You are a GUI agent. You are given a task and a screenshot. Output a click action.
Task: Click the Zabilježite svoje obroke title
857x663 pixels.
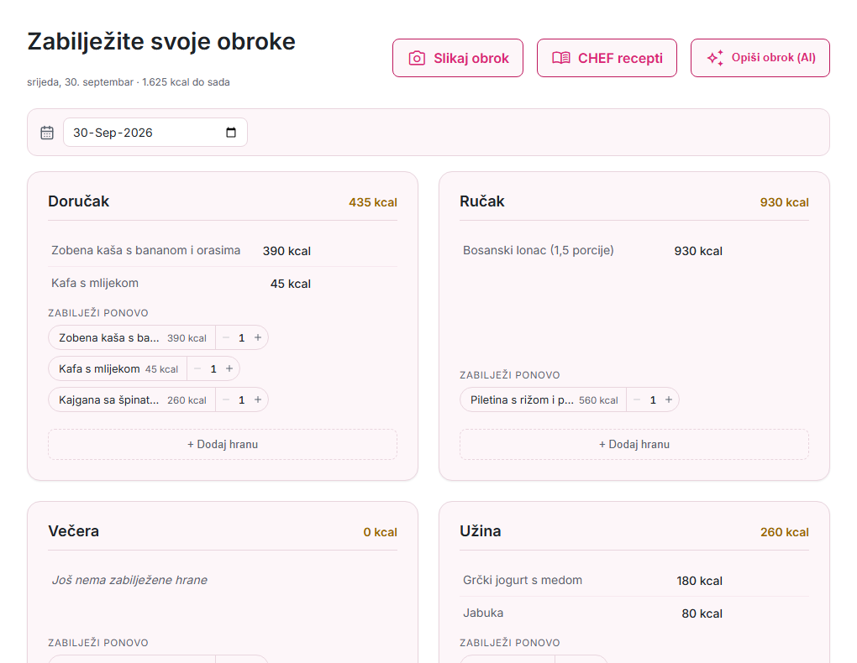[161, 41]
